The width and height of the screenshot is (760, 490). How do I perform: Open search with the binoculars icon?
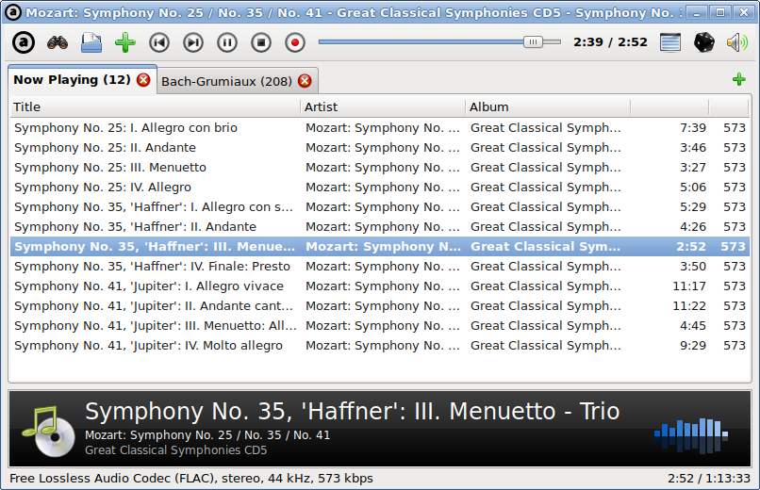tap(58, 42)
